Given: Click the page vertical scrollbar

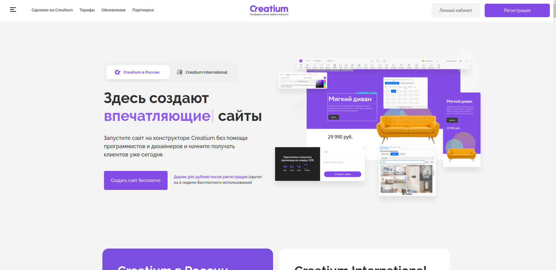Looking at the screenshot, I should (554, 135).
